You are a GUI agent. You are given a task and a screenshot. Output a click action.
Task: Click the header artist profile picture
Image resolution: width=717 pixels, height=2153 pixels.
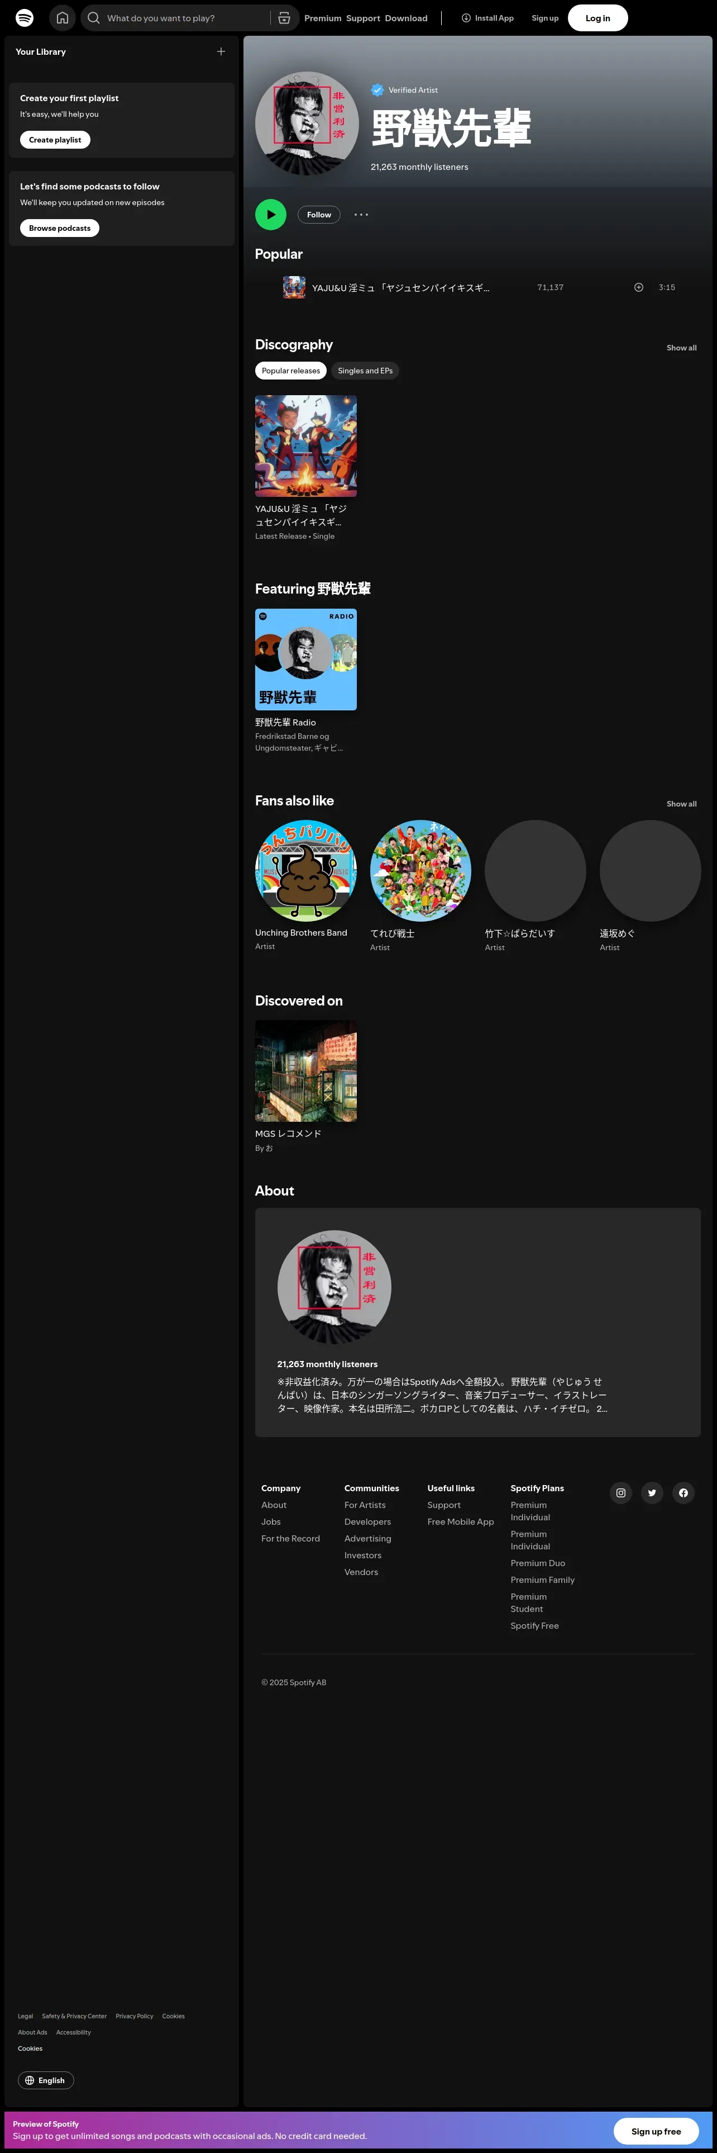coord(307,123)
